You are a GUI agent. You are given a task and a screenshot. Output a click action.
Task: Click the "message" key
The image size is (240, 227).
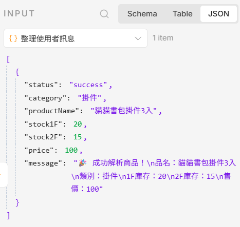(x=43, y=163)
